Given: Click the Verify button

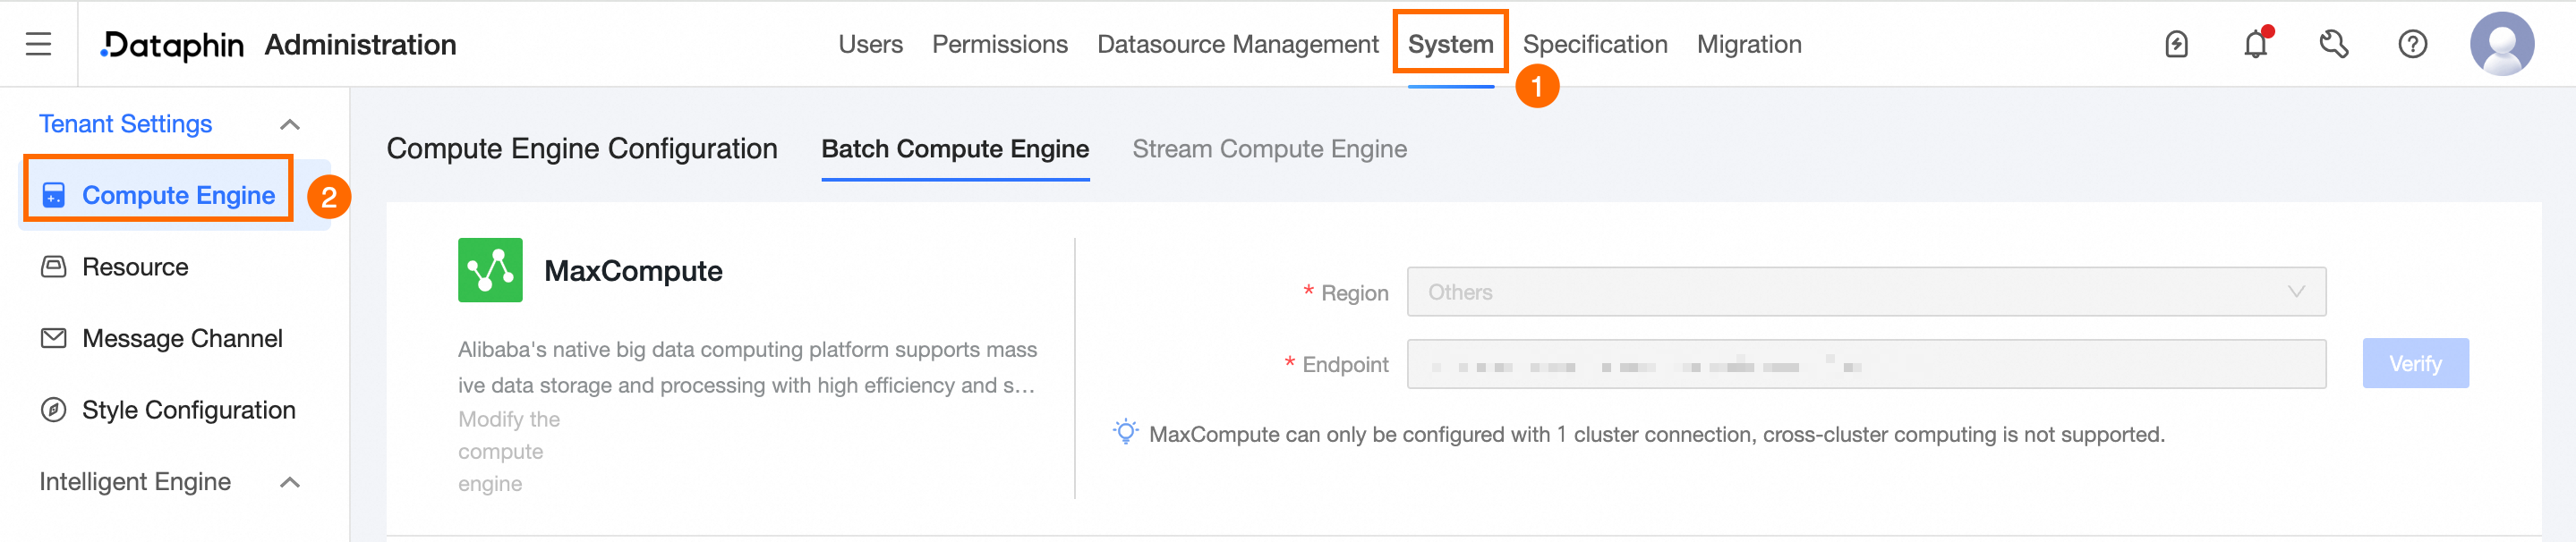Looking at the screenshot, I should tap(2415, 364).
